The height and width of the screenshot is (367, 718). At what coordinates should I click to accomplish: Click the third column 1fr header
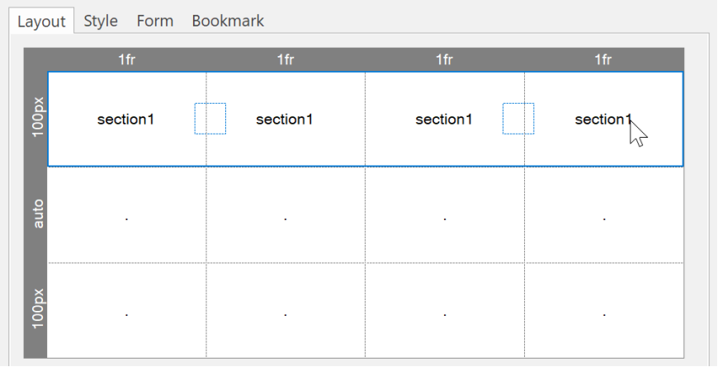(445, 59)
